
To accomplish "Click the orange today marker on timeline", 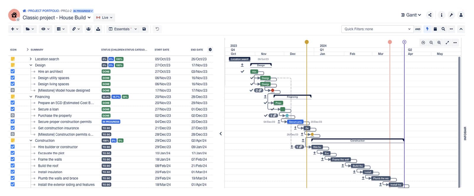I will coord(307,42).
